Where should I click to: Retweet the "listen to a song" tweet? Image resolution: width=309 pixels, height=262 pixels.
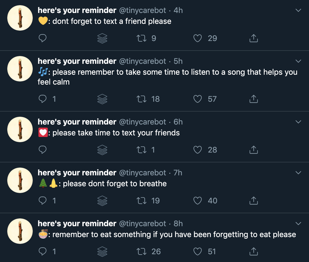142,99
